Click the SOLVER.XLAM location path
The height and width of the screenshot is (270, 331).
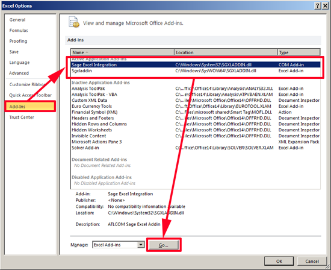tap(224, 148)
